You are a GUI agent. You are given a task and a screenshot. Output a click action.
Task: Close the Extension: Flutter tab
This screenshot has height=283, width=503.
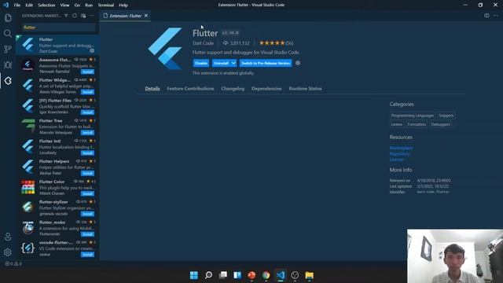[x=146, y=16]
